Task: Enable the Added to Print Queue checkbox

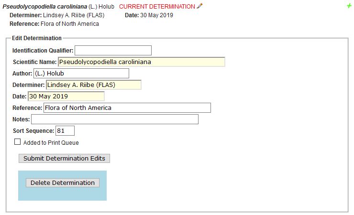Action: [x=18, y=142]
